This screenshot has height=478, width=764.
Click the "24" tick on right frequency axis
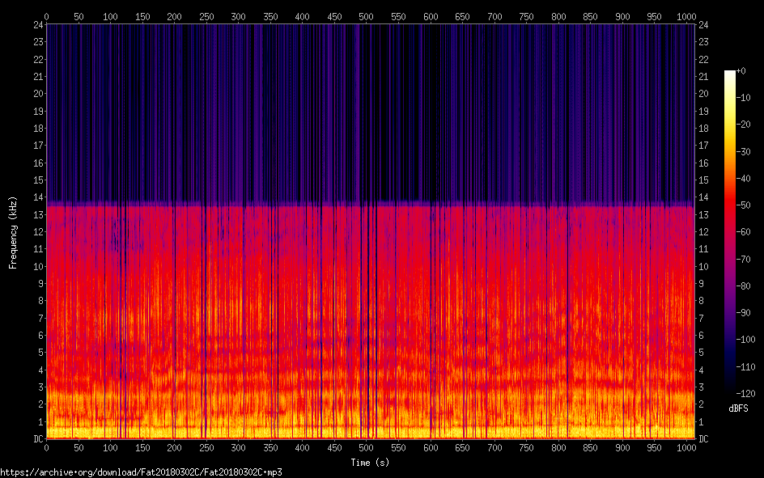703,25
